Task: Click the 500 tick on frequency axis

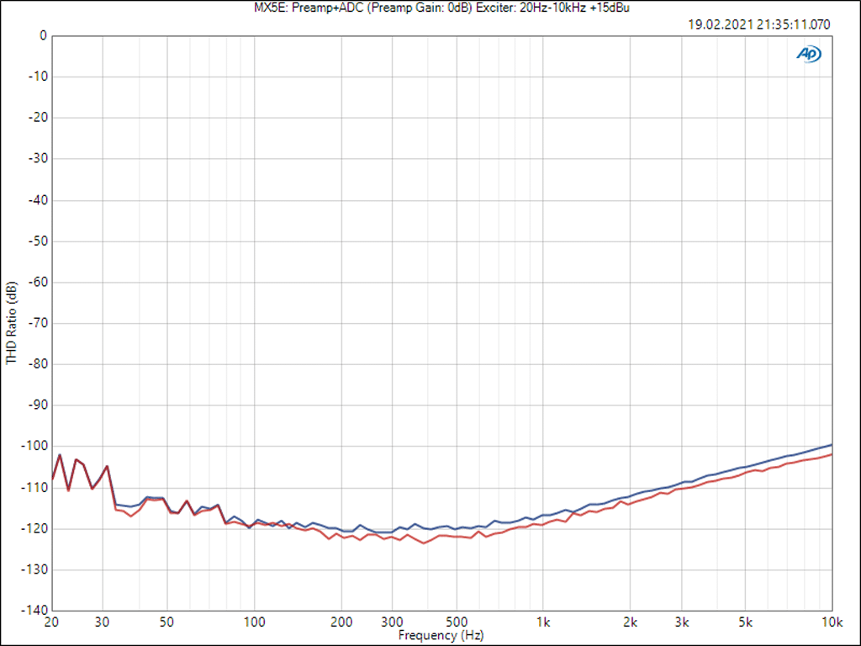Action: [x=457, y=622]
